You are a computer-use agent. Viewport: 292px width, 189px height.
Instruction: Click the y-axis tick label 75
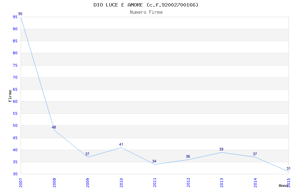coord(15,65)
